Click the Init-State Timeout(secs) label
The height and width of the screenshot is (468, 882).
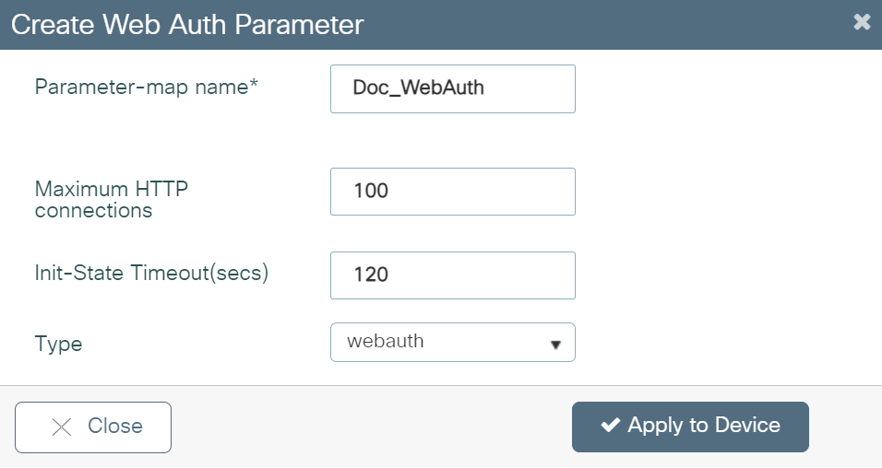click(151, 273)
